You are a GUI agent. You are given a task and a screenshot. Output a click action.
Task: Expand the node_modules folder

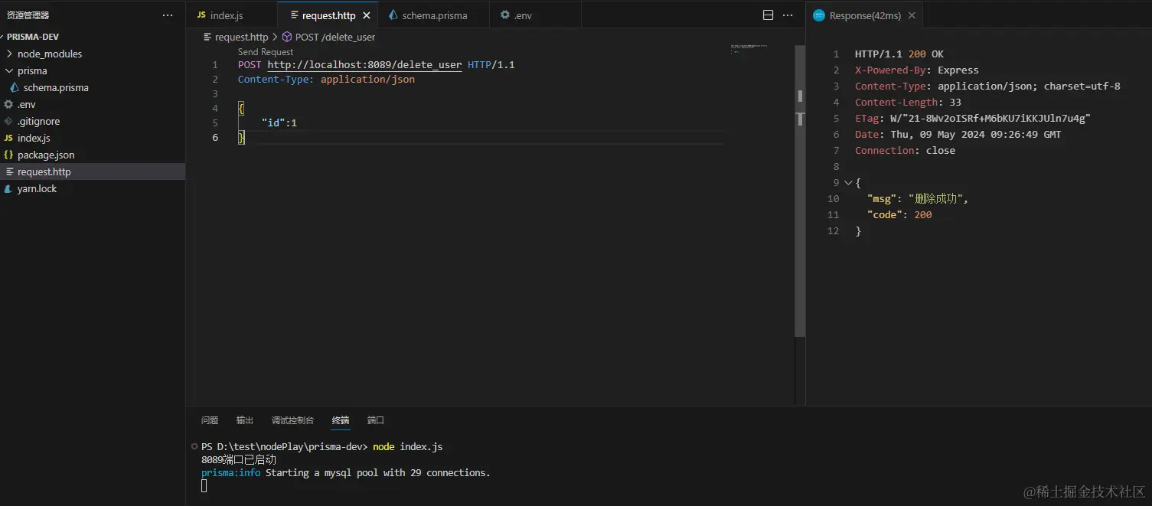click(x=50, y=54)
